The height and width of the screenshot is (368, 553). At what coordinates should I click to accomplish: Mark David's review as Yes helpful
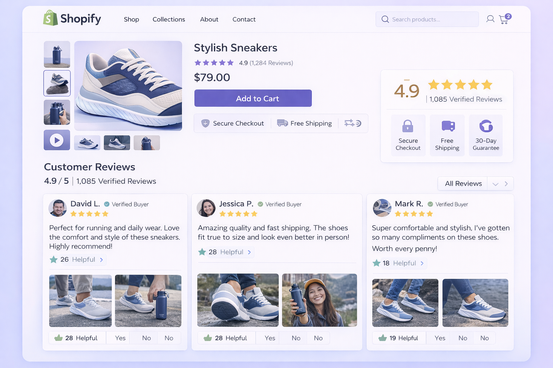point(121,338)
